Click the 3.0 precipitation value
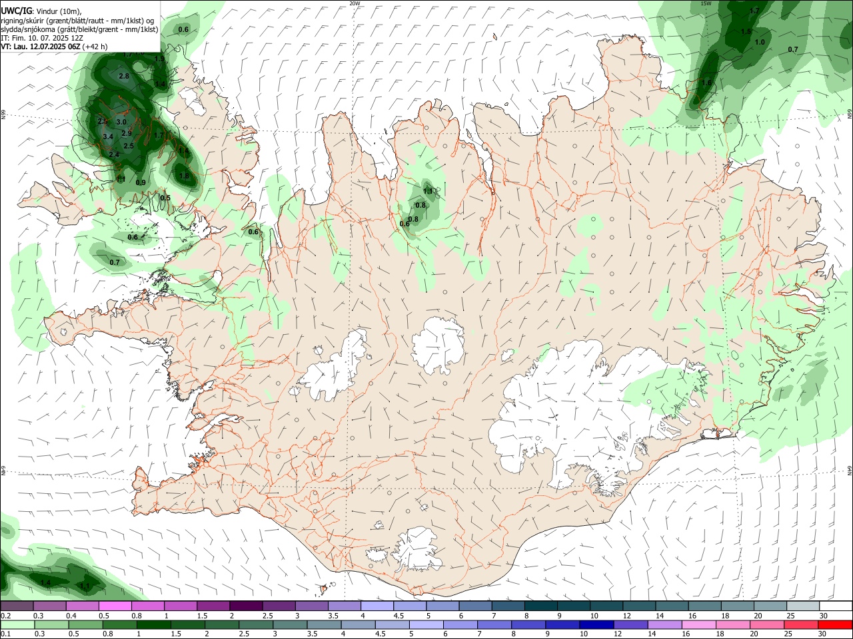 point(121,122)
